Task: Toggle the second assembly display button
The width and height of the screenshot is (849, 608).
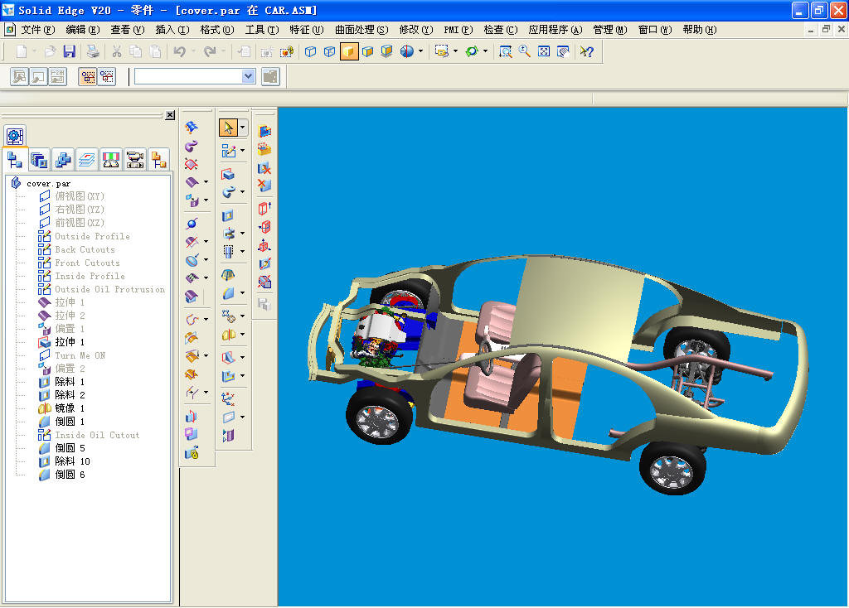Action: pyautogui.click(x=107, y=77)
